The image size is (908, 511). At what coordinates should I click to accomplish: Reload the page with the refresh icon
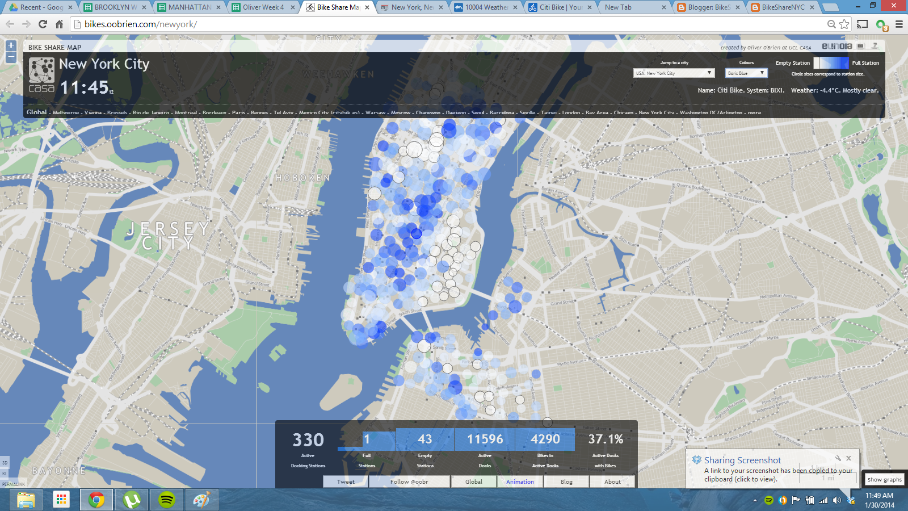[x=43, y=24]
